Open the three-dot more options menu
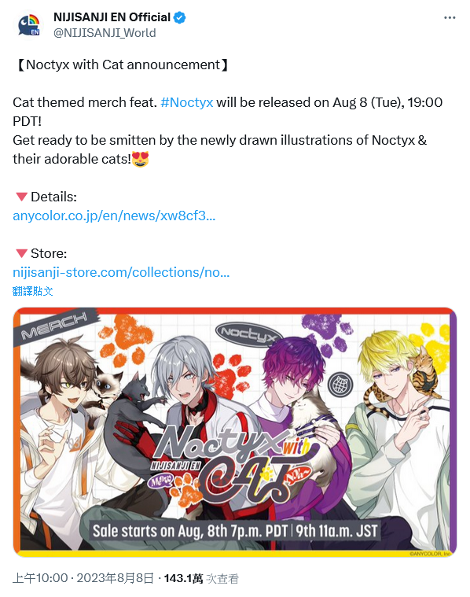470x597 pixels. point(450,18)
